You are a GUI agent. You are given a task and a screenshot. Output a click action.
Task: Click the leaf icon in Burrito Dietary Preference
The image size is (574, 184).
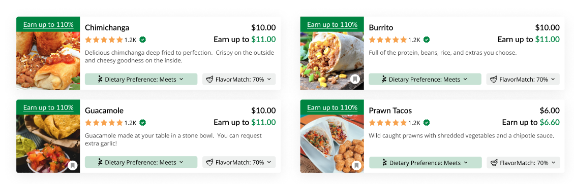click(x=384, y=79)
